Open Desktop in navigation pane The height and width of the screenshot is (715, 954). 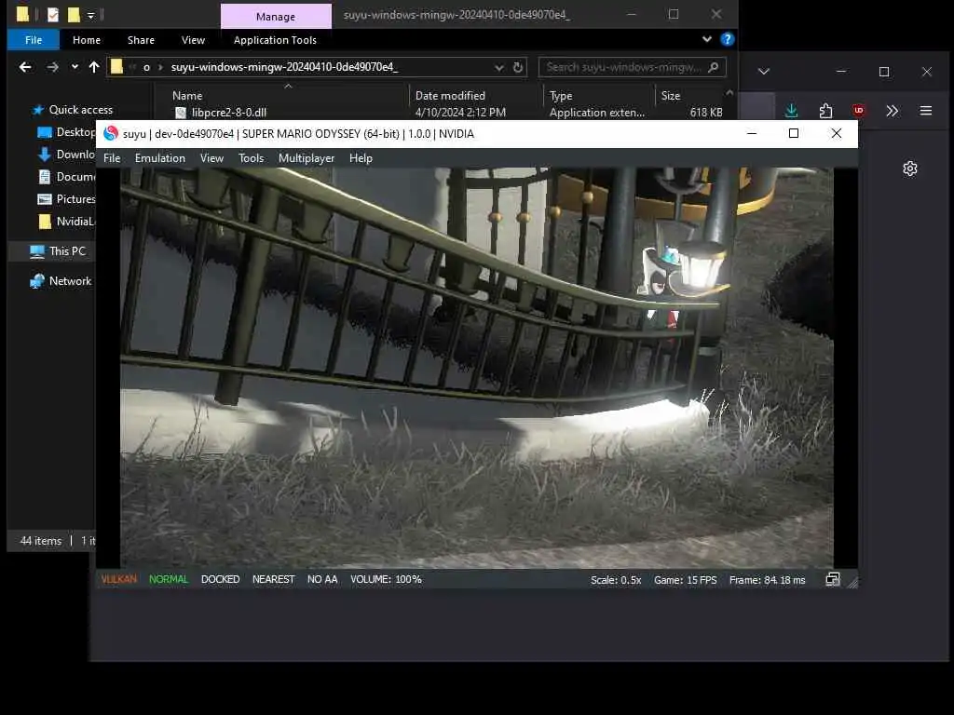67,132
